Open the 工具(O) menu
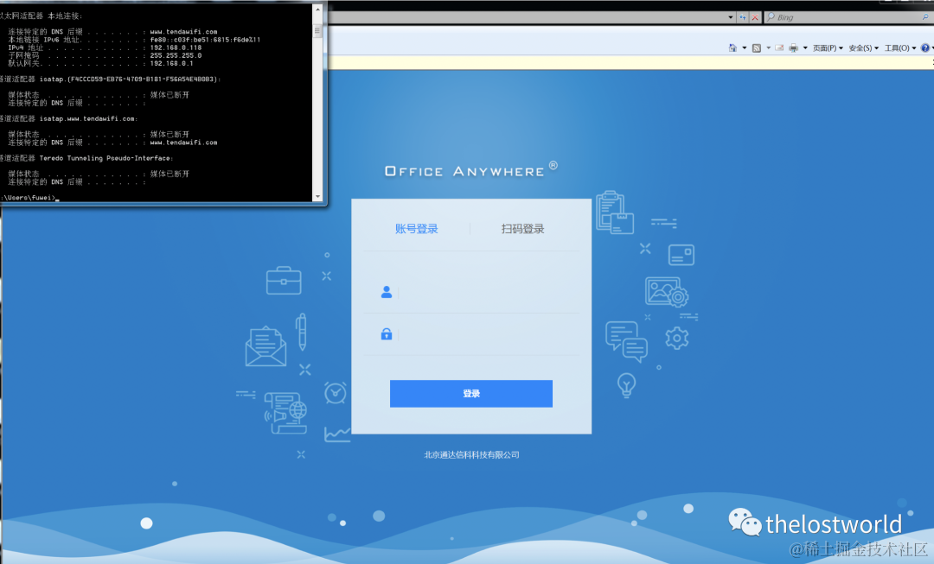934x564 pixels. (x=900, y=48)
